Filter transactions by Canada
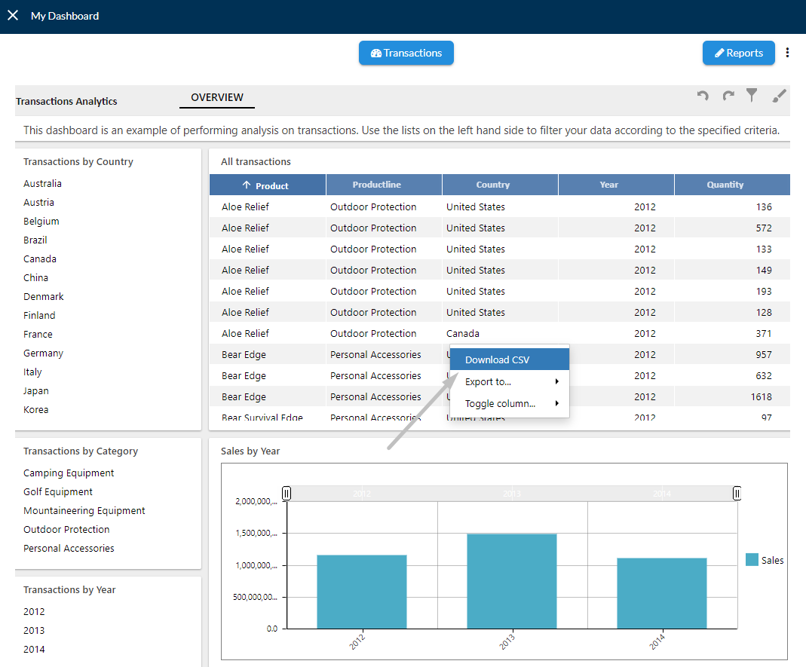806x667 pixels. [40, 259]
